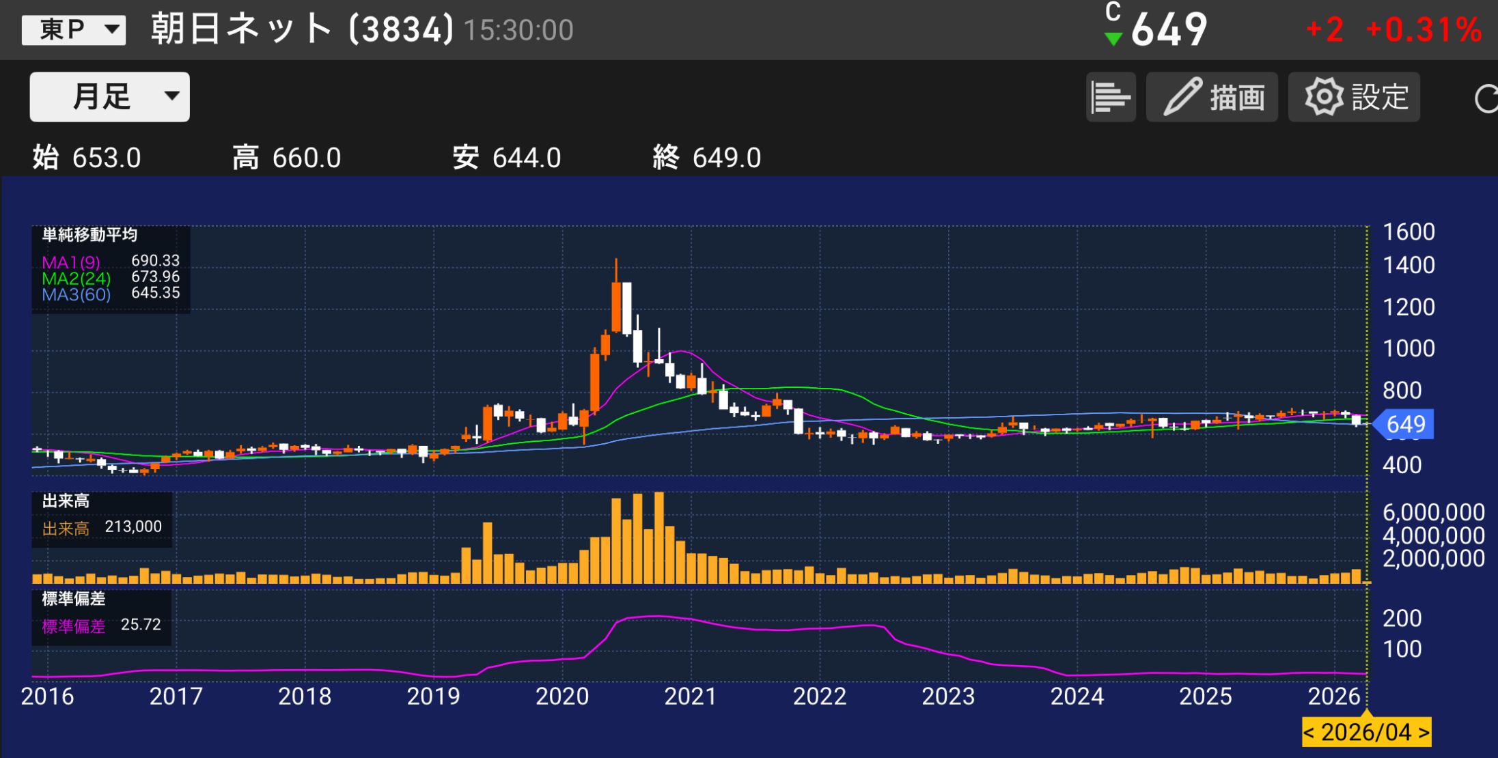Click the tallest volume bar in 2020
Screen dimensions: 1498x758
coord(658,537)
